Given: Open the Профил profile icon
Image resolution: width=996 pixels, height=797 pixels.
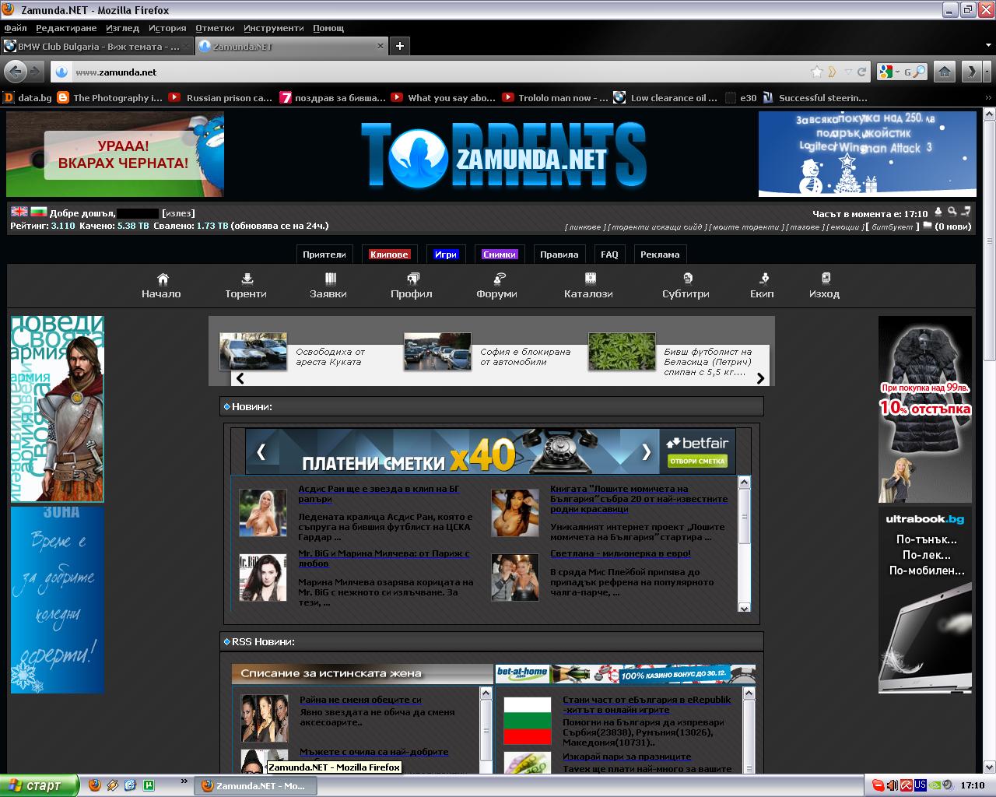Looking at the screenshot, I should click(x=413, y=279).
